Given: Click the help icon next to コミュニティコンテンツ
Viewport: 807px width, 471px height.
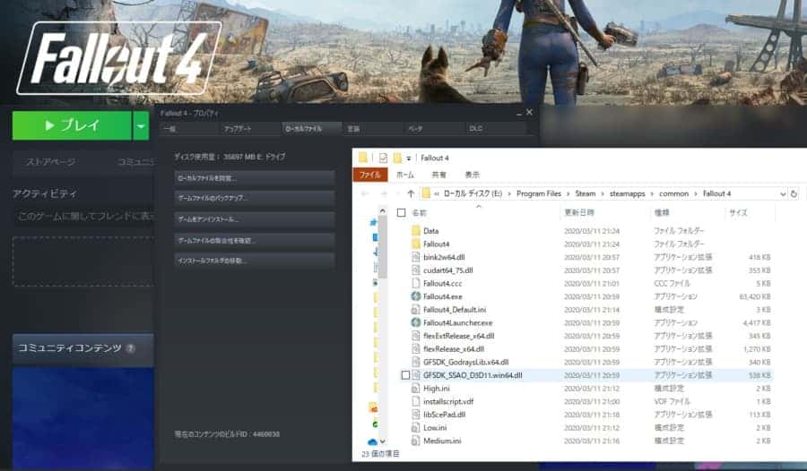Looking at the screenshot, I should tap(131, 348).
